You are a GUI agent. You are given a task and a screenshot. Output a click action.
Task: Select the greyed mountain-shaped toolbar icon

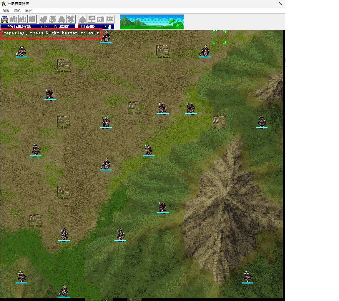click(62, 19)
